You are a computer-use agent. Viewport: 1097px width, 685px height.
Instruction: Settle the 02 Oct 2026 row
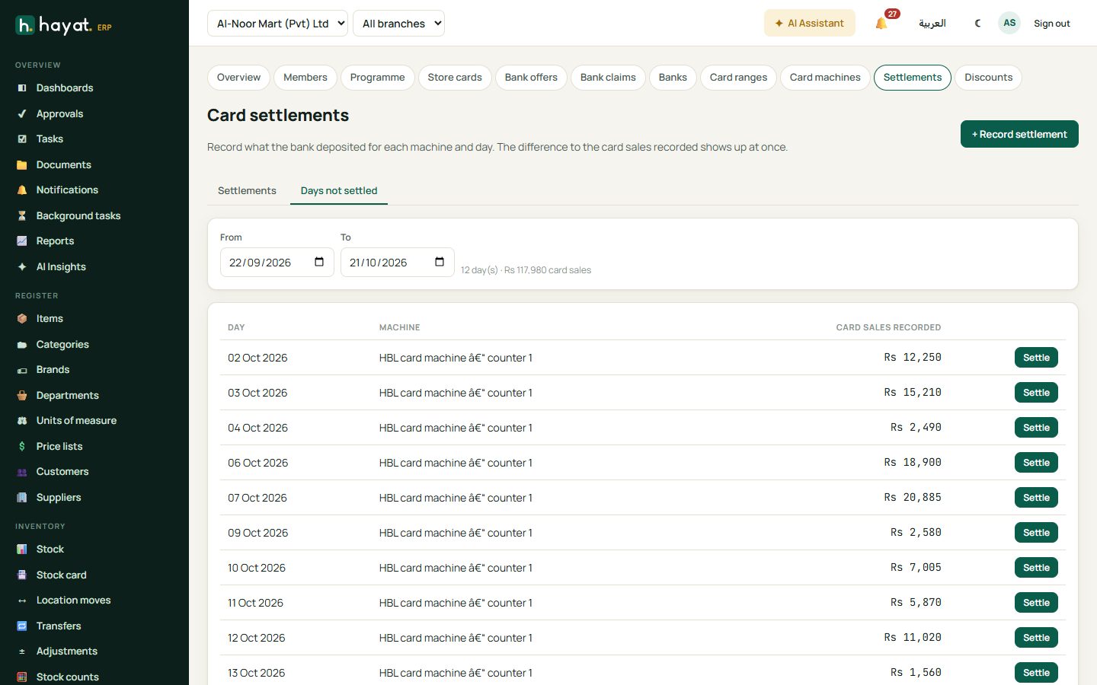click(1036, 358)
